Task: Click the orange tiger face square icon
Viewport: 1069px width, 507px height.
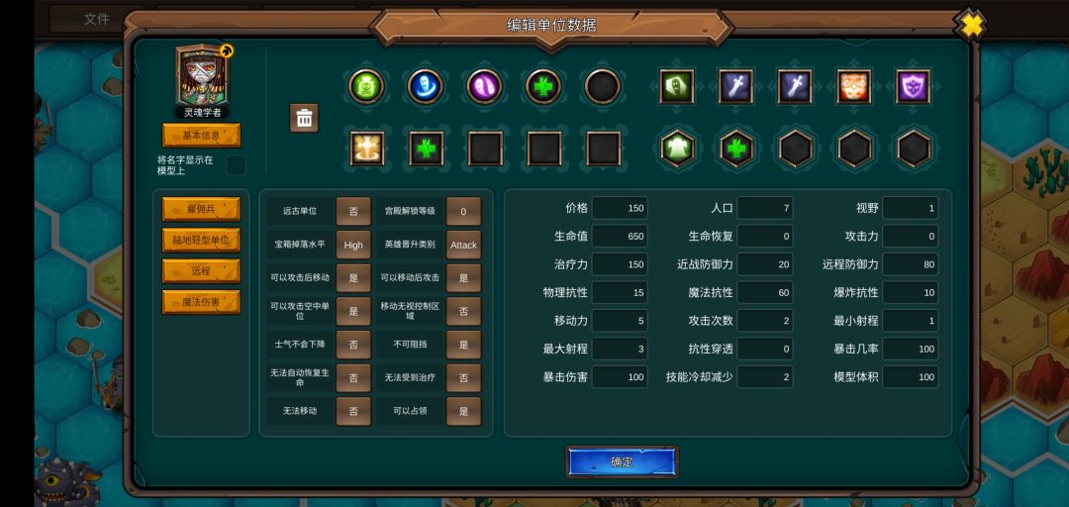Action: [854, 87]
